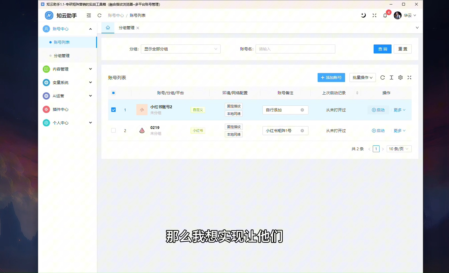Click the 查询 button

click(x=383, y=49)
